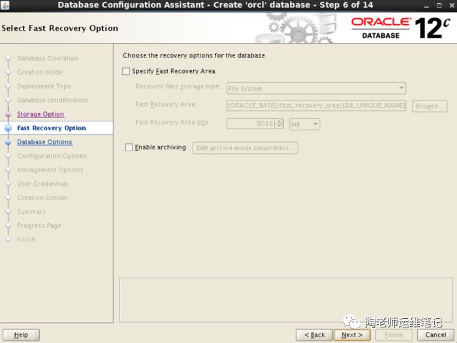
Task: Click the Browse button
Action: pyautogui.click(x=430, y=106)
